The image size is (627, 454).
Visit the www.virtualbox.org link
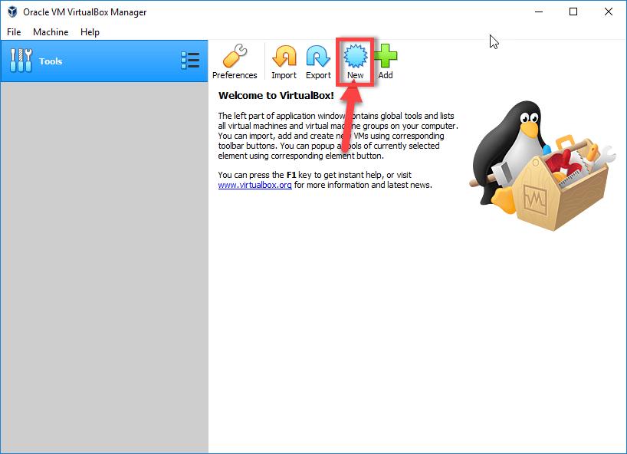click(x=254, y=185)
